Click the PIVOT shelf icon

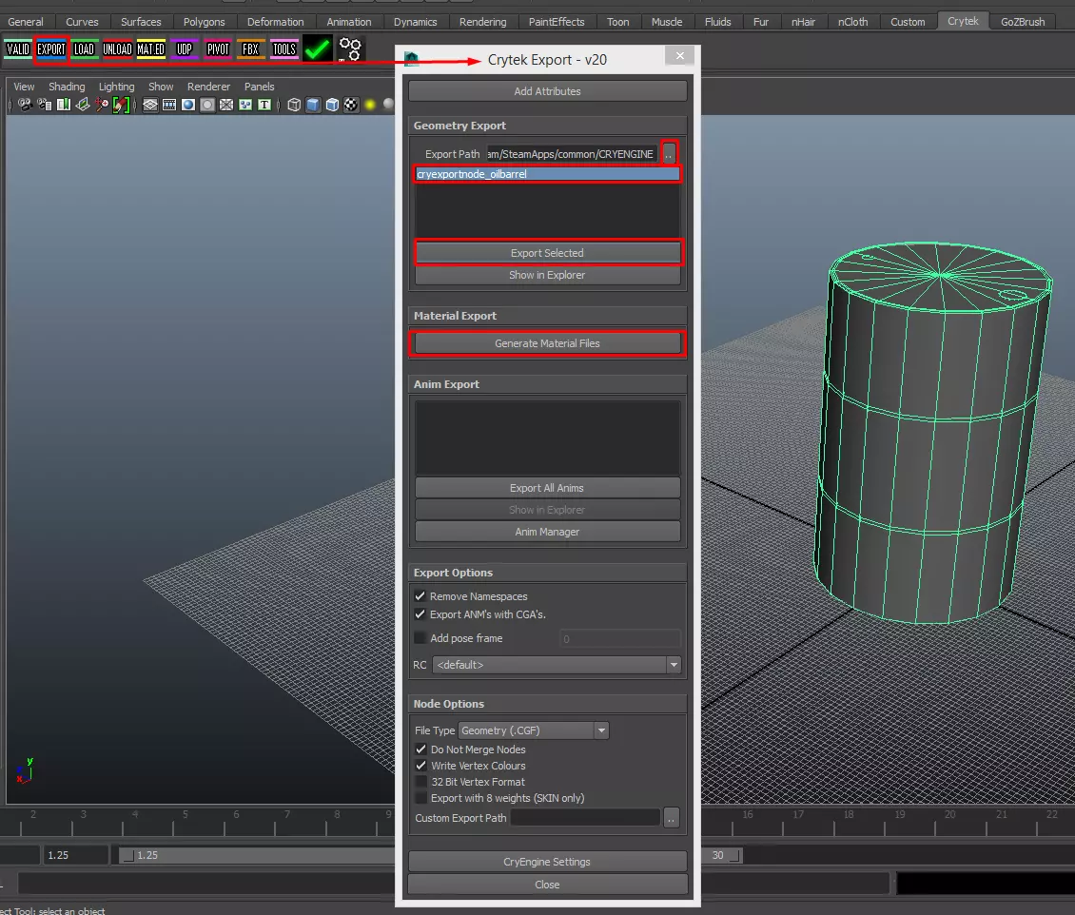click(x=218, y=49)
